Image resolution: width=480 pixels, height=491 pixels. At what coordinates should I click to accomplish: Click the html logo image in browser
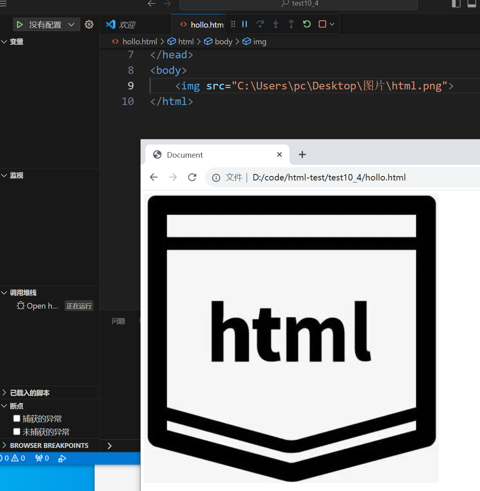pos(292,339)
